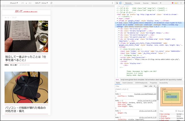The height and width of the screenshot is (121, 185).
Task: Click the red error count indicator
Action: (173, 3)
